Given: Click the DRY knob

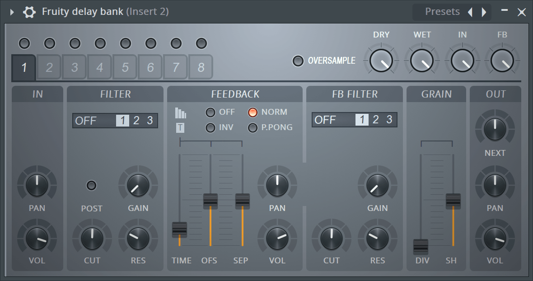Looking at the screenshot, I should click(x=381, y=61).
